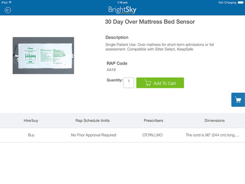
Task: Click the product title heading
Action: [x=150, y=22]
